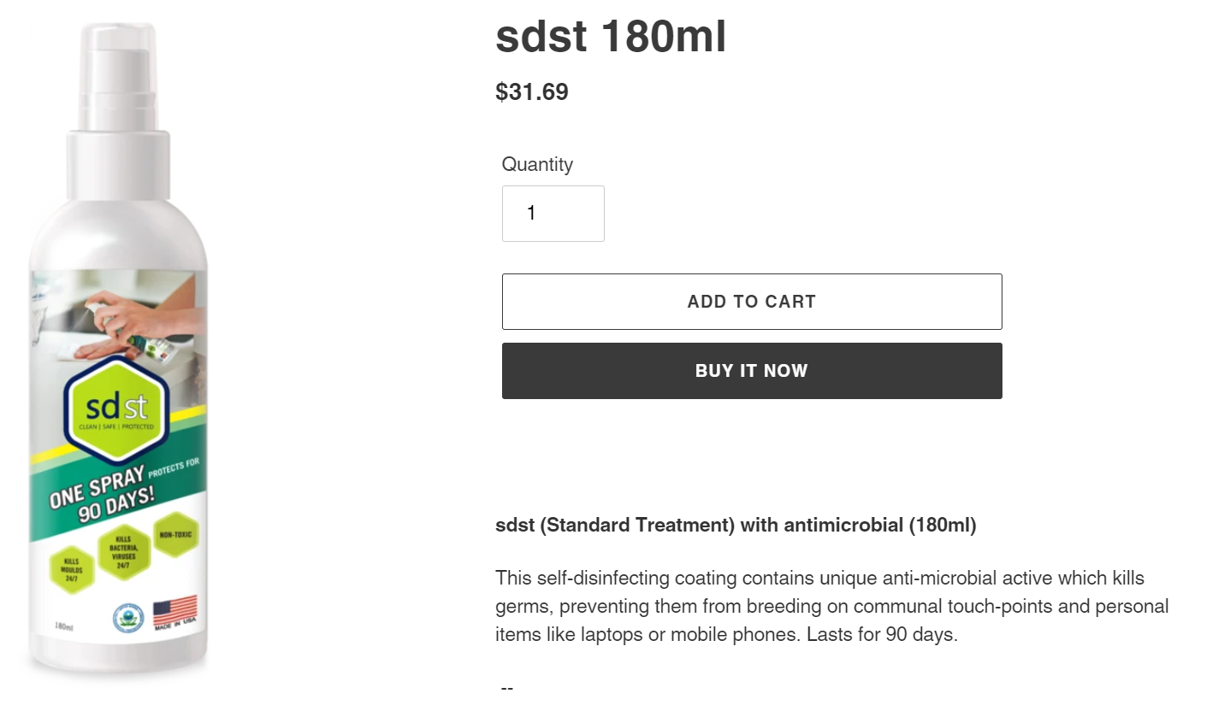Click the $31.69 price text

point(532,91)
